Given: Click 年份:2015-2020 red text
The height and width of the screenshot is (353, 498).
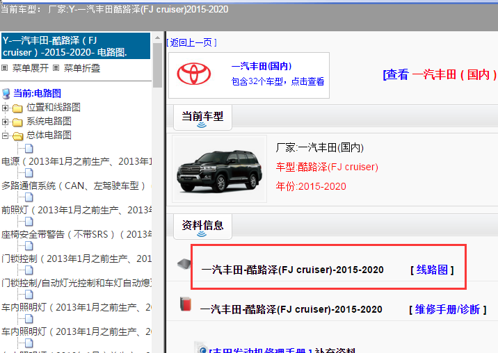Looking at the screenshot, I should tap(311, 186).
